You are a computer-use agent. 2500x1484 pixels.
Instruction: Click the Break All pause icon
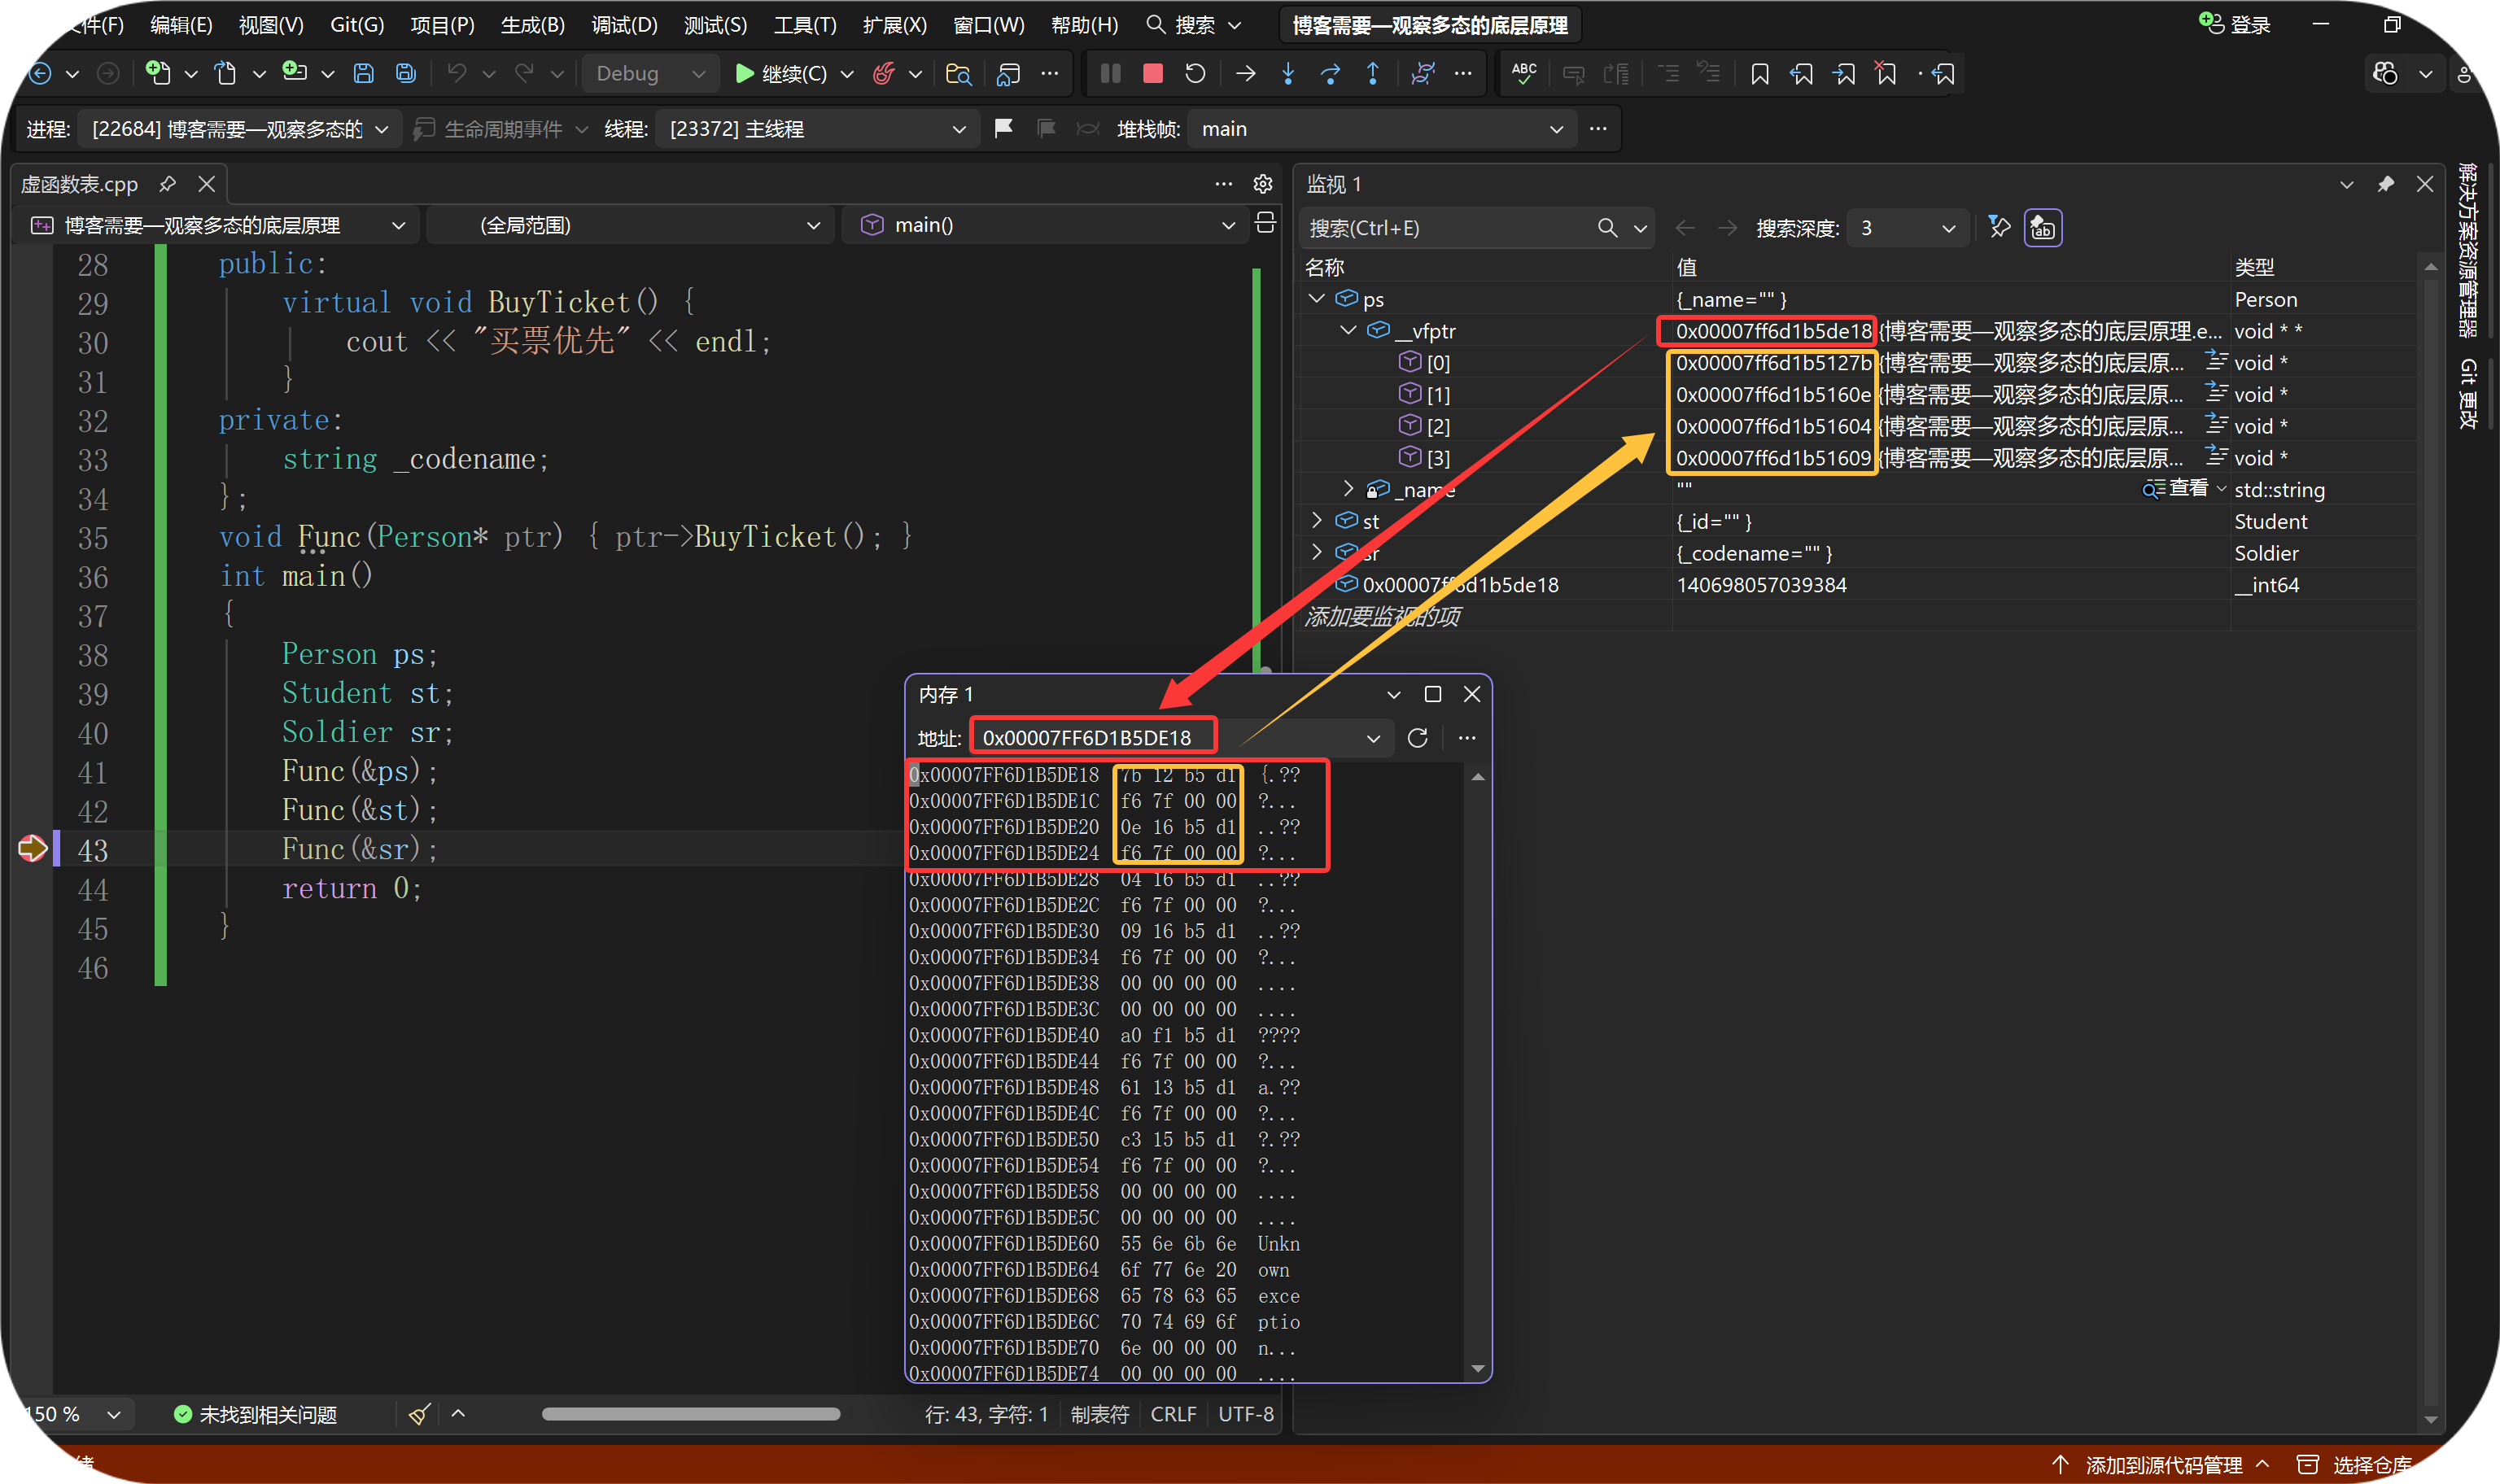(1110, 73)
